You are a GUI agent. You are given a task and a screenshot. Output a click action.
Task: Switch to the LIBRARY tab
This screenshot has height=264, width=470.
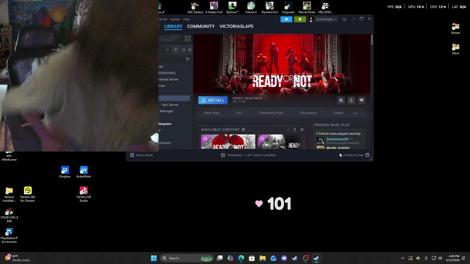[173, 26]
